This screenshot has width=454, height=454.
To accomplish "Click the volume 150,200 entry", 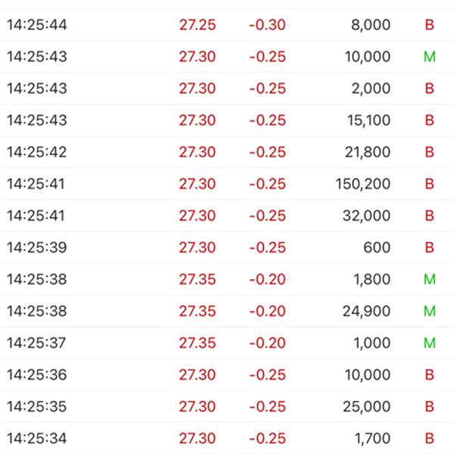I will (x=362, y=184).
